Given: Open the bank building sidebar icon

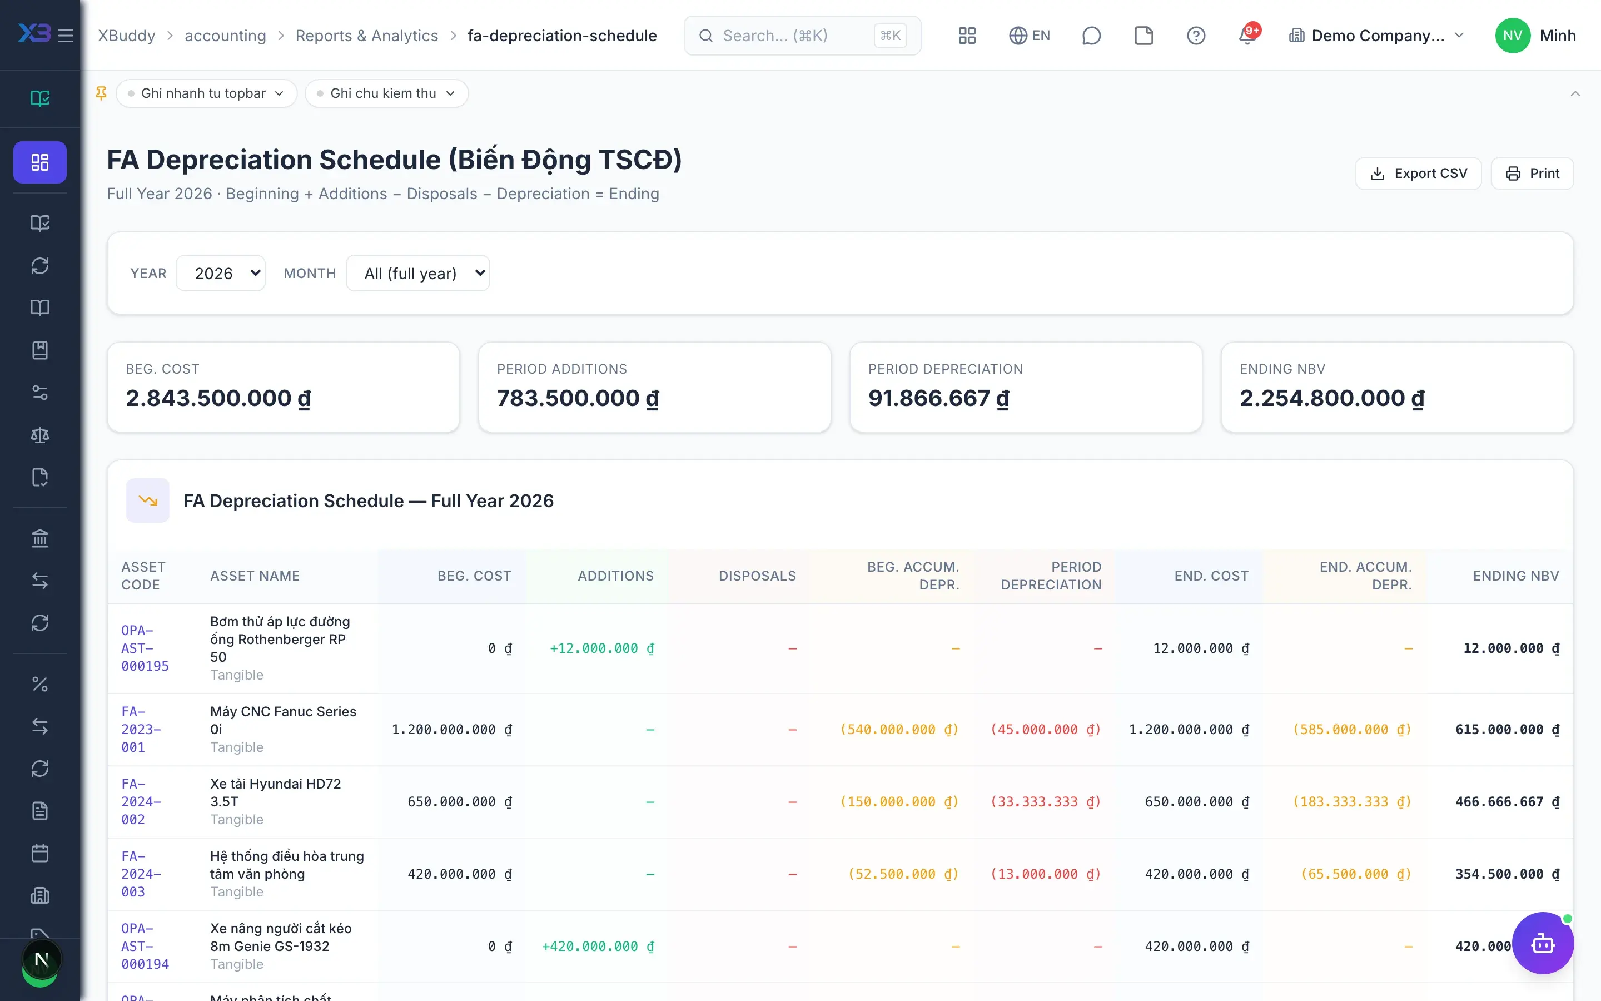Looking at the screenshot, I should tap(39, 538).
